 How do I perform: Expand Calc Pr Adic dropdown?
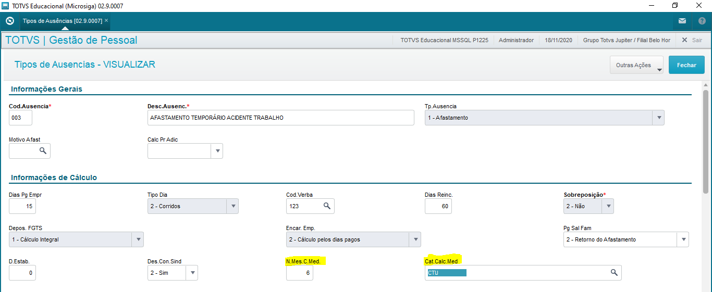tap(217, 151)
